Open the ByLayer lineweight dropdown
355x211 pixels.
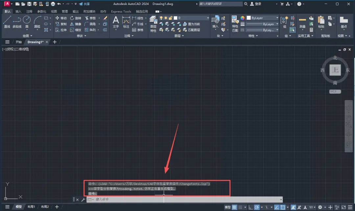262,24
